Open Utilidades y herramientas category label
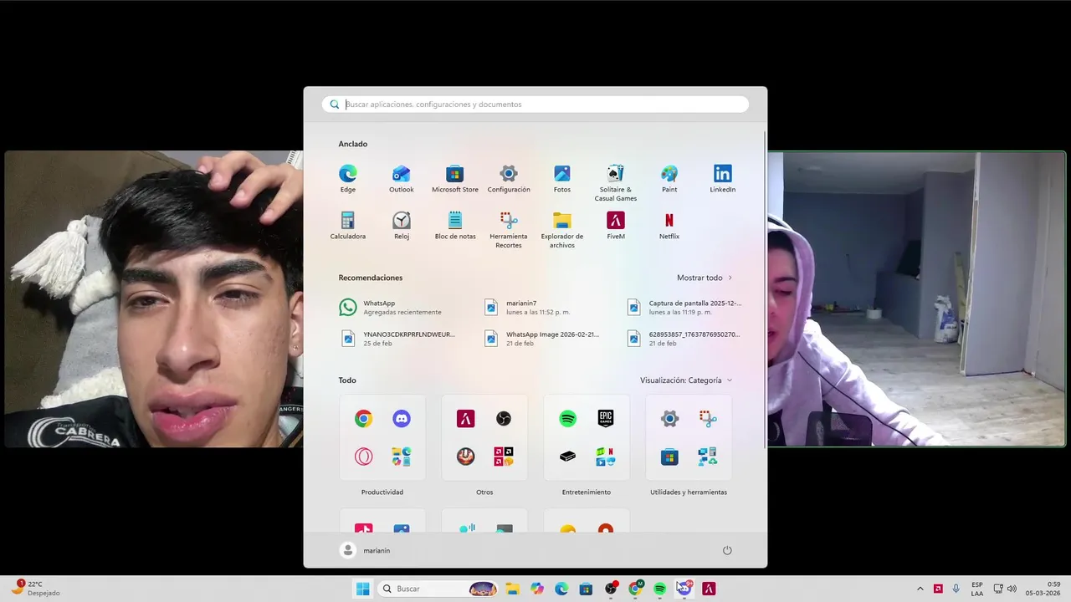Screen dimensions: 1071x602 pyautogui.click(x=689, y=492)
